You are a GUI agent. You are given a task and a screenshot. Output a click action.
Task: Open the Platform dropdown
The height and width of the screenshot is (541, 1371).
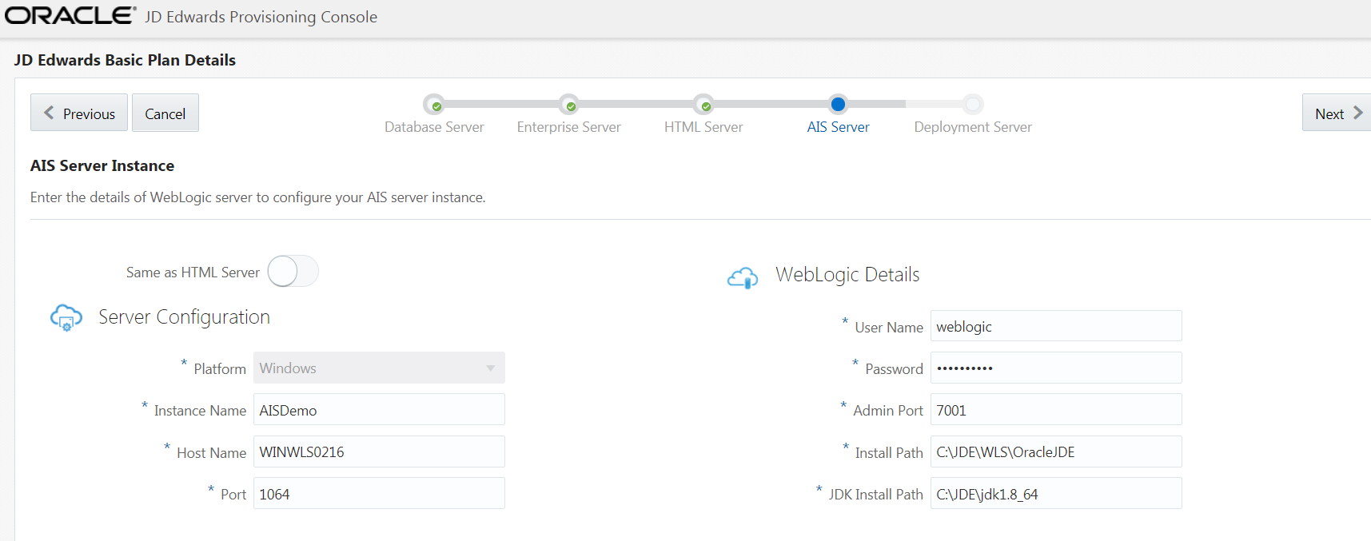pos(379,368)
